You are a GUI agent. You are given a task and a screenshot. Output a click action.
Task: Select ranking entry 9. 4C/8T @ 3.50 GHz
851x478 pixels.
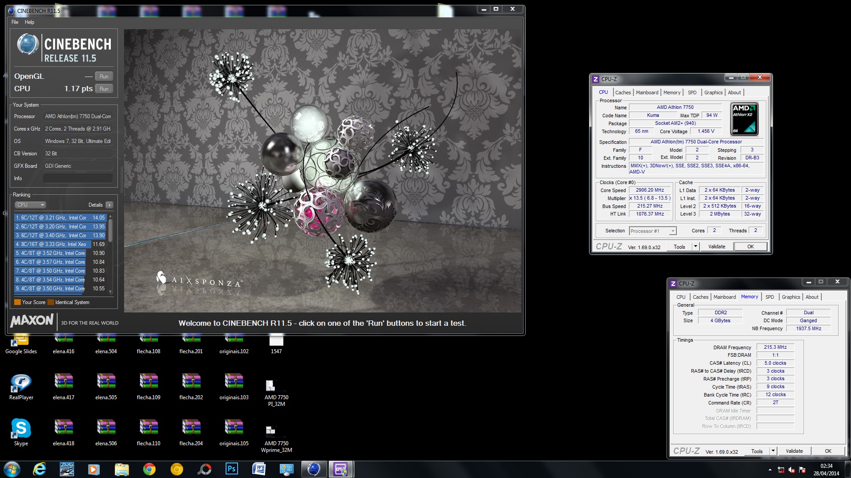60,289
